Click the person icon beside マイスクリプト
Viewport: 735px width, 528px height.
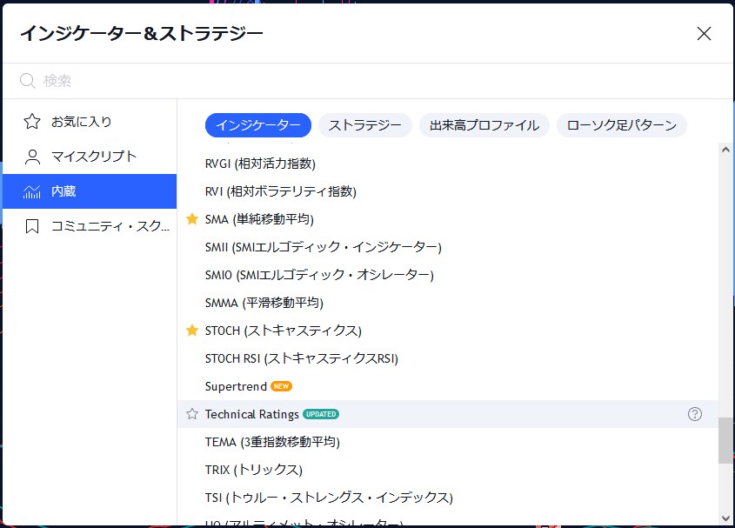[x=32, y=157]
